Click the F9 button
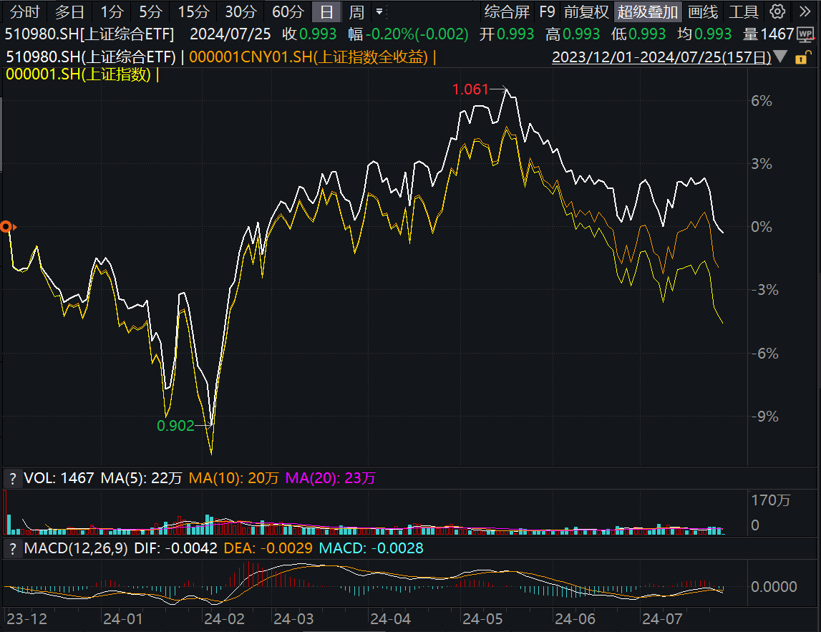Image resolution: width=821 pixels, height=632 pixels. tap(547, 12)
